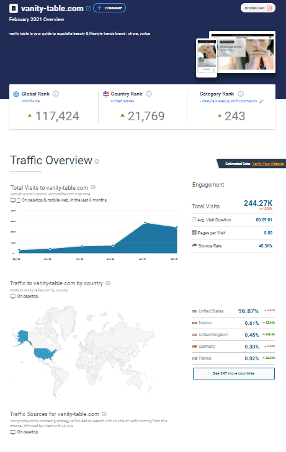Click the France flag icon
This screenshot has height=452, width=286.
(x=195, y=358)
